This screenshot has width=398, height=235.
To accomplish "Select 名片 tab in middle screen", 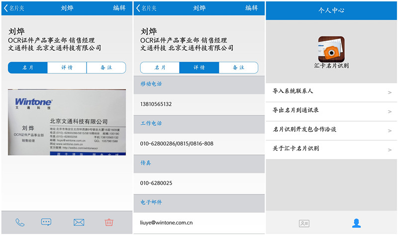I will (160, 68).
